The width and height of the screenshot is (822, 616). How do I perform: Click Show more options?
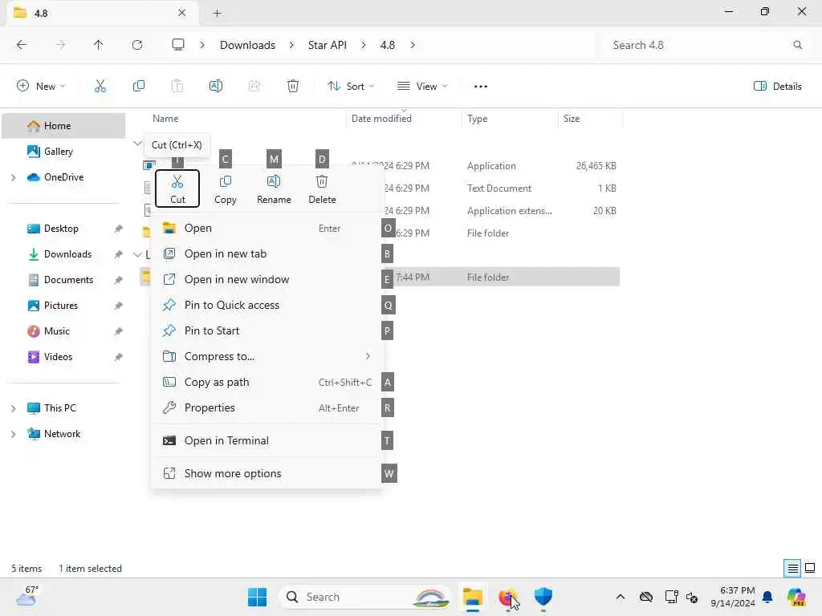(x=267, y=473)
